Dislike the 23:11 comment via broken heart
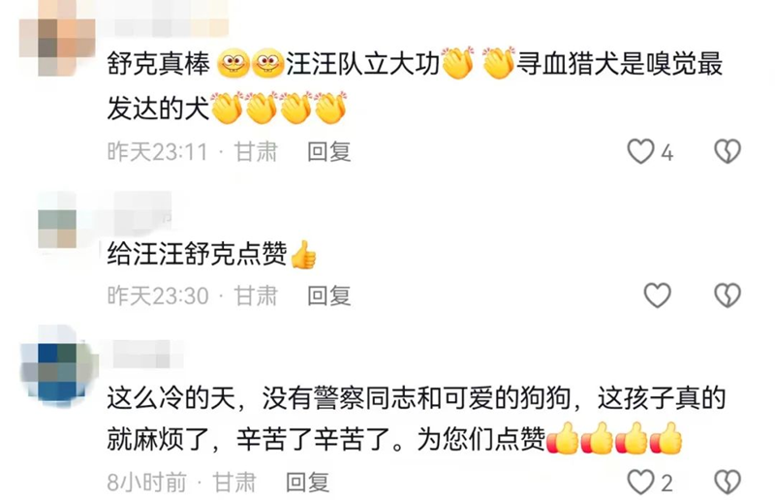Screen dimensions: 775x500 point(728,151)
